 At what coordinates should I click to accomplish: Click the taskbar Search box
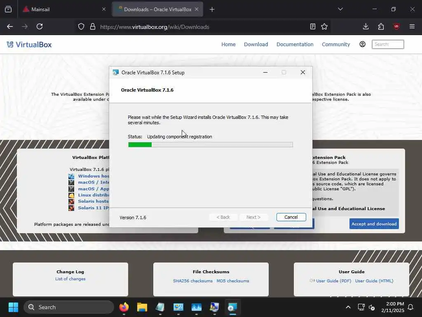click(69, 307)
